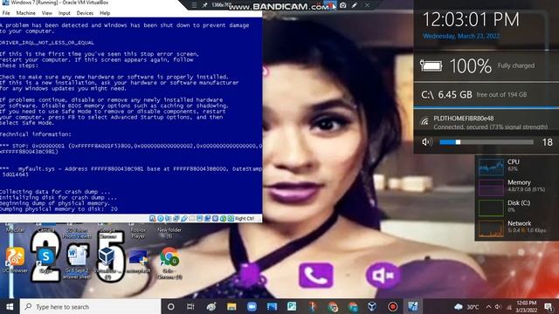Click the Bandicam pin icon
The image size is (559, 314).
click(204, 5)
